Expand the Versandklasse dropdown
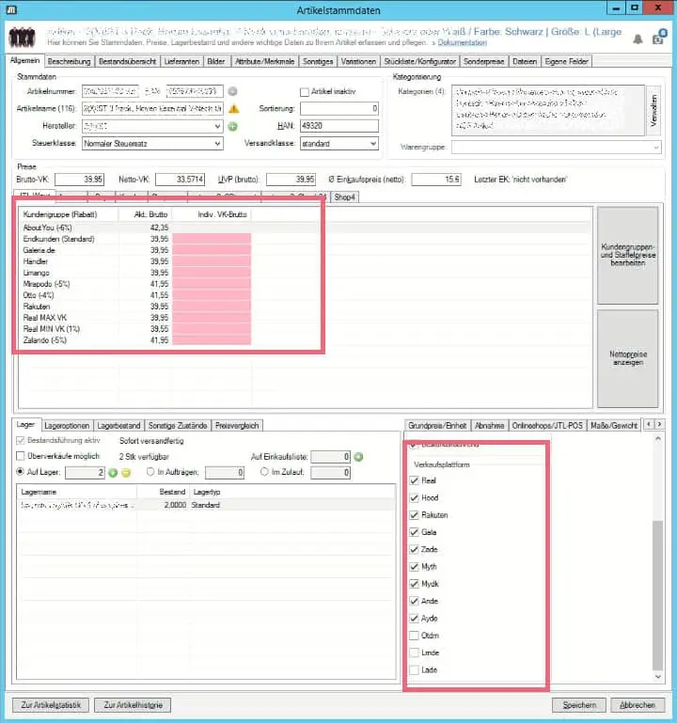Image resolution: width=677 pixels, height=723 pixels. (371, 144)
